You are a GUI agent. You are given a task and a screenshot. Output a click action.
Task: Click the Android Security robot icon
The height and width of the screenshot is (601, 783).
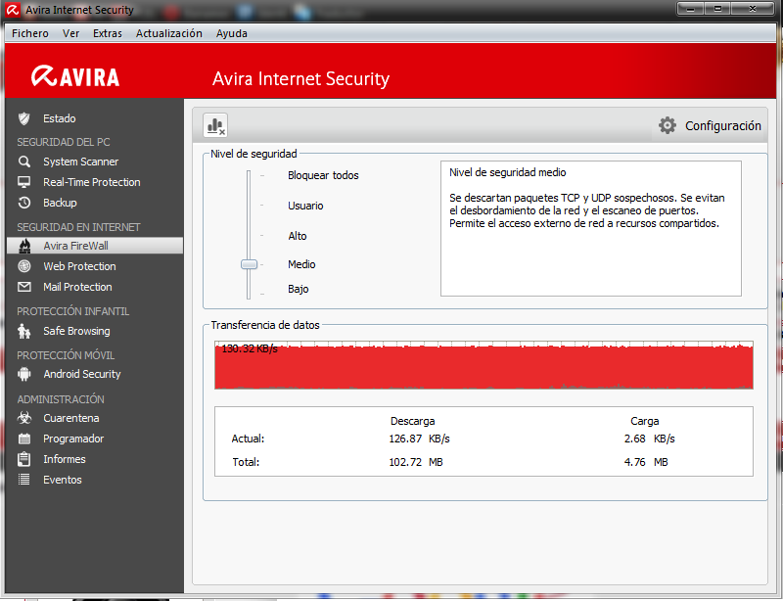23,374
